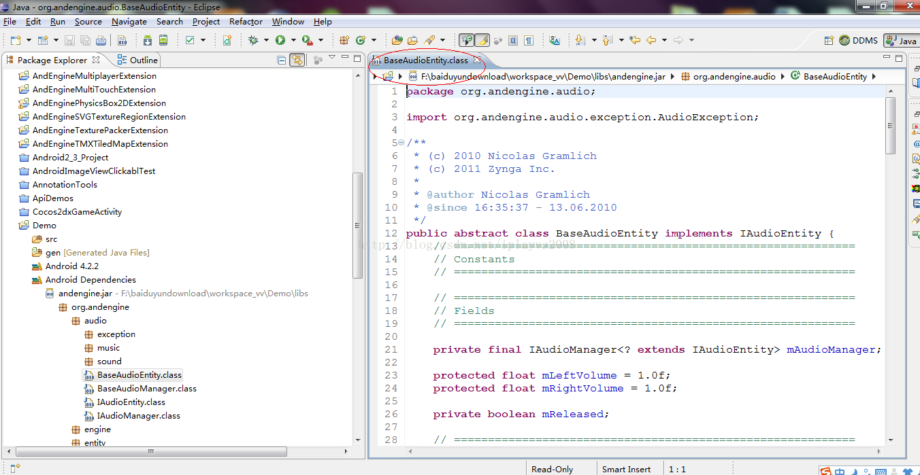Click the Smart Insert status bar entry
The width and height of the screenshot is (920, 475).
[627, 469]
